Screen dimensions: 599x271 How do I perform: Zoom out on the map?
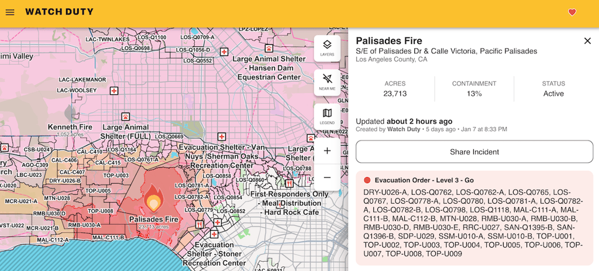(327, 177)
